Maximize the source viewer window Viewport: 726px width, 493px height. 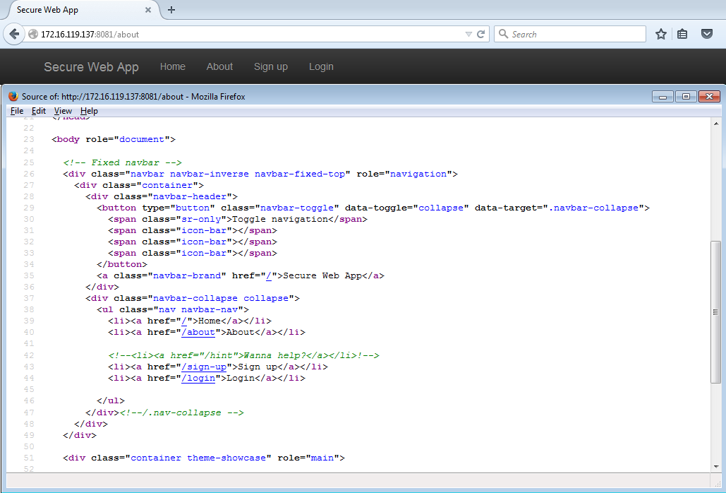click(x=686, y=96)
